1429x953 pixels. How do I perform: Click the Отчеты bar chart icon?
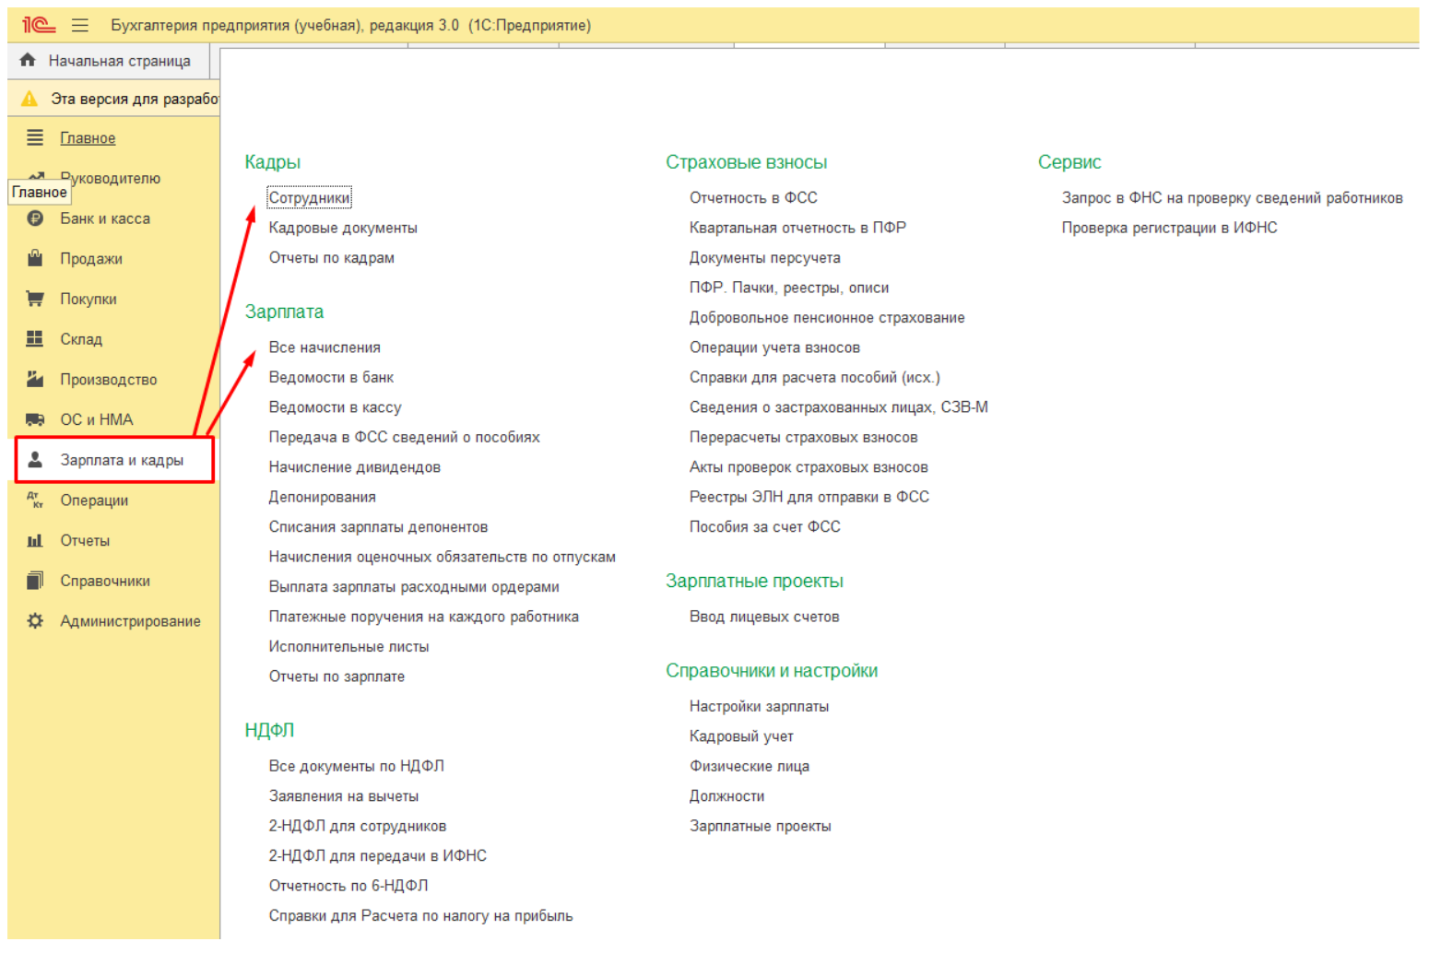point(35,540)
